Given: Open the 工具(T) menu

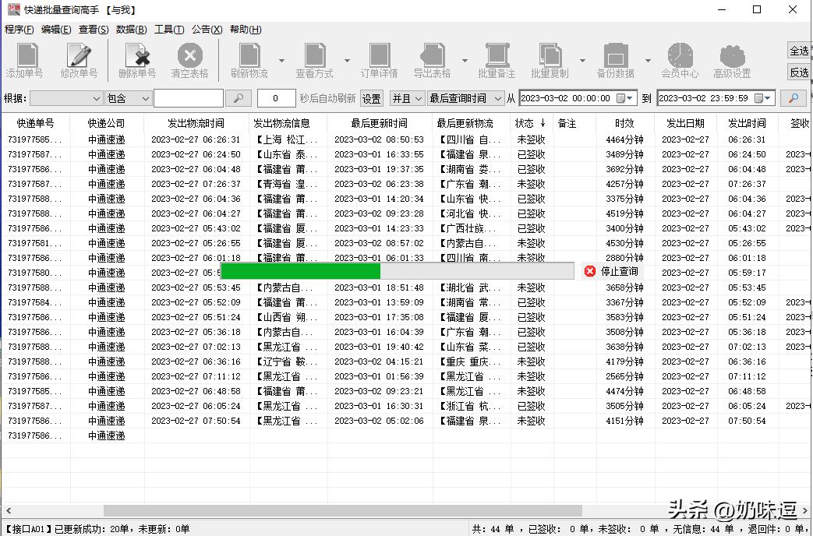Looking at the screenshot, I should coord(171,29).
